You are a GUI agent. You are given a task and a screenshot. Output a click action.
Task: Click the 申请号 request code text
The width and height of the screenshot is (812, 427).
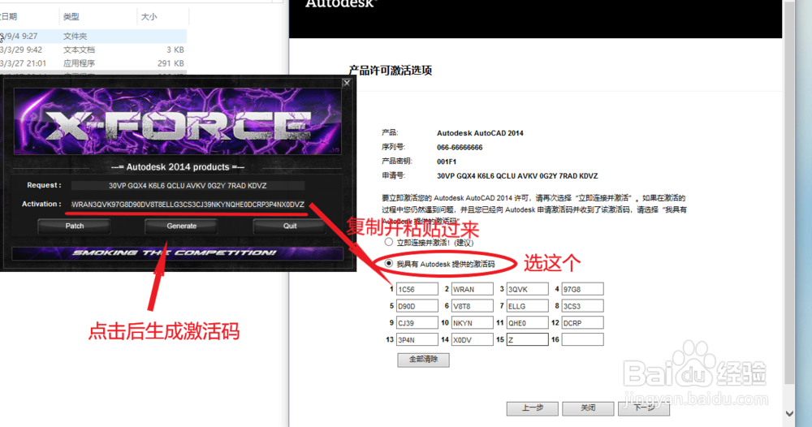point(517,176)
